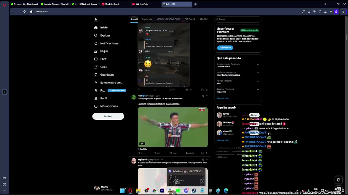The image size is (348, 195).
Task: Click the Suscribirse Premium button
Action: pos(225,48)
